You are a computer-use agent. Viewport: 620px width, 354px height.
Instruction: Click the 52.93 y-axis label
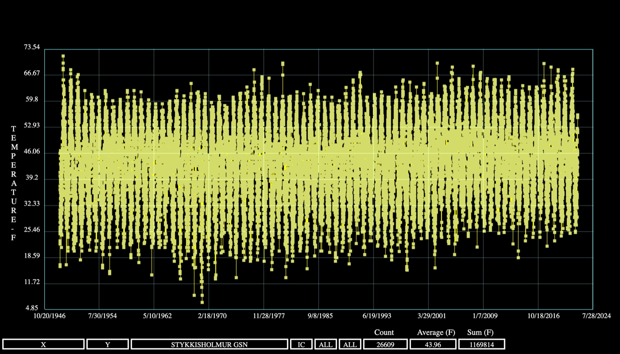(x=32, y=125)
